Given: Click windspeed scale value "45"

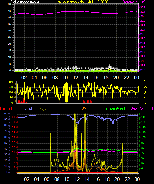Looking at the screenshot, I should 9,11.
